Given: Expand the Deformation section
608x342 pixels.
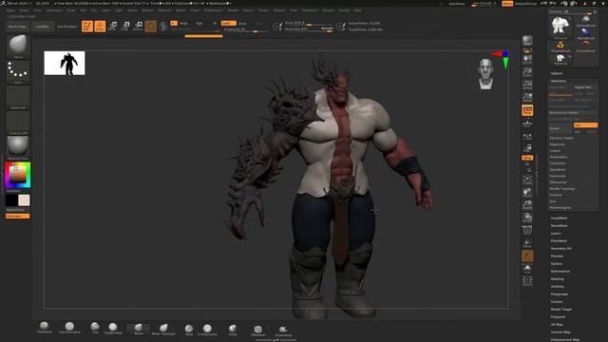Looking at the screenshot, I should coord(560,272).
